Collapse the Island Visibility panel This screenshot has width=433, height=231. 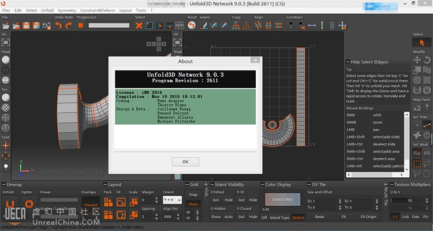pos(212,184)
